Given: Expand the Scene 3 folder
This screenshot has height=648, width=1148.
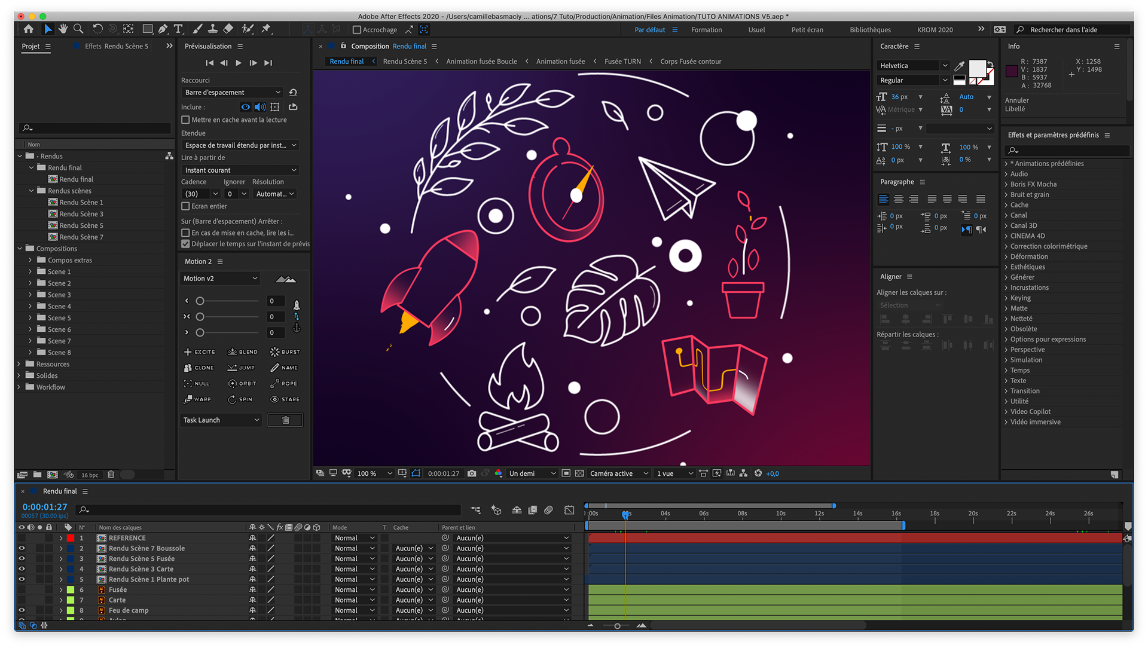Looking at the screenshot, I should [x=30, y=295].
